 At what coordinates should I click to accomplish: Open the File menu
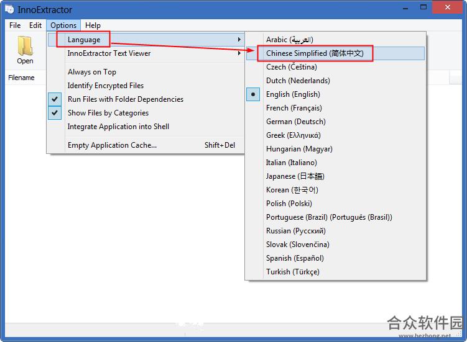tap(15, 25)
